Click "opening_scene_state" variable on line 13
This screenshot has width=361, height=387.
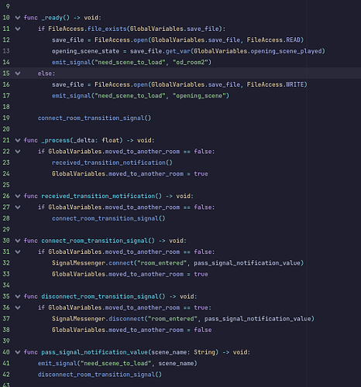(x=85, y=51)
